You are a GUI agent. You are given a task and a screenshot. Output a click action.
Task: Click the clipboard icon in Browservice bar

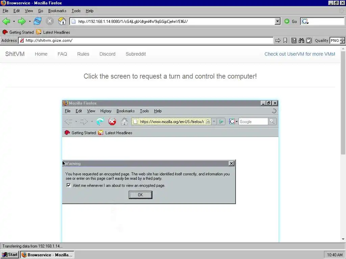309,40
